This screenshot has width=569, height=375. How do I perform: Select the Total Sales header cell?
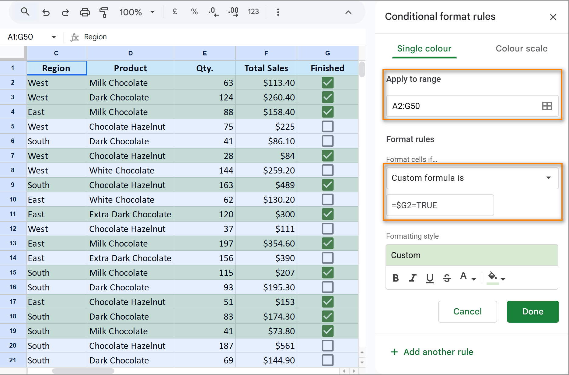click(x=266, y=68)
